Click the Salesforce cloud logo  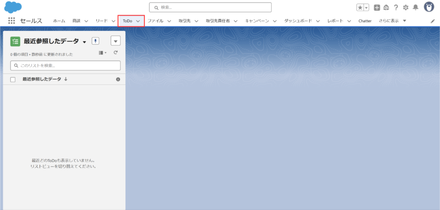pyautogui.click(x=13, y=7)
